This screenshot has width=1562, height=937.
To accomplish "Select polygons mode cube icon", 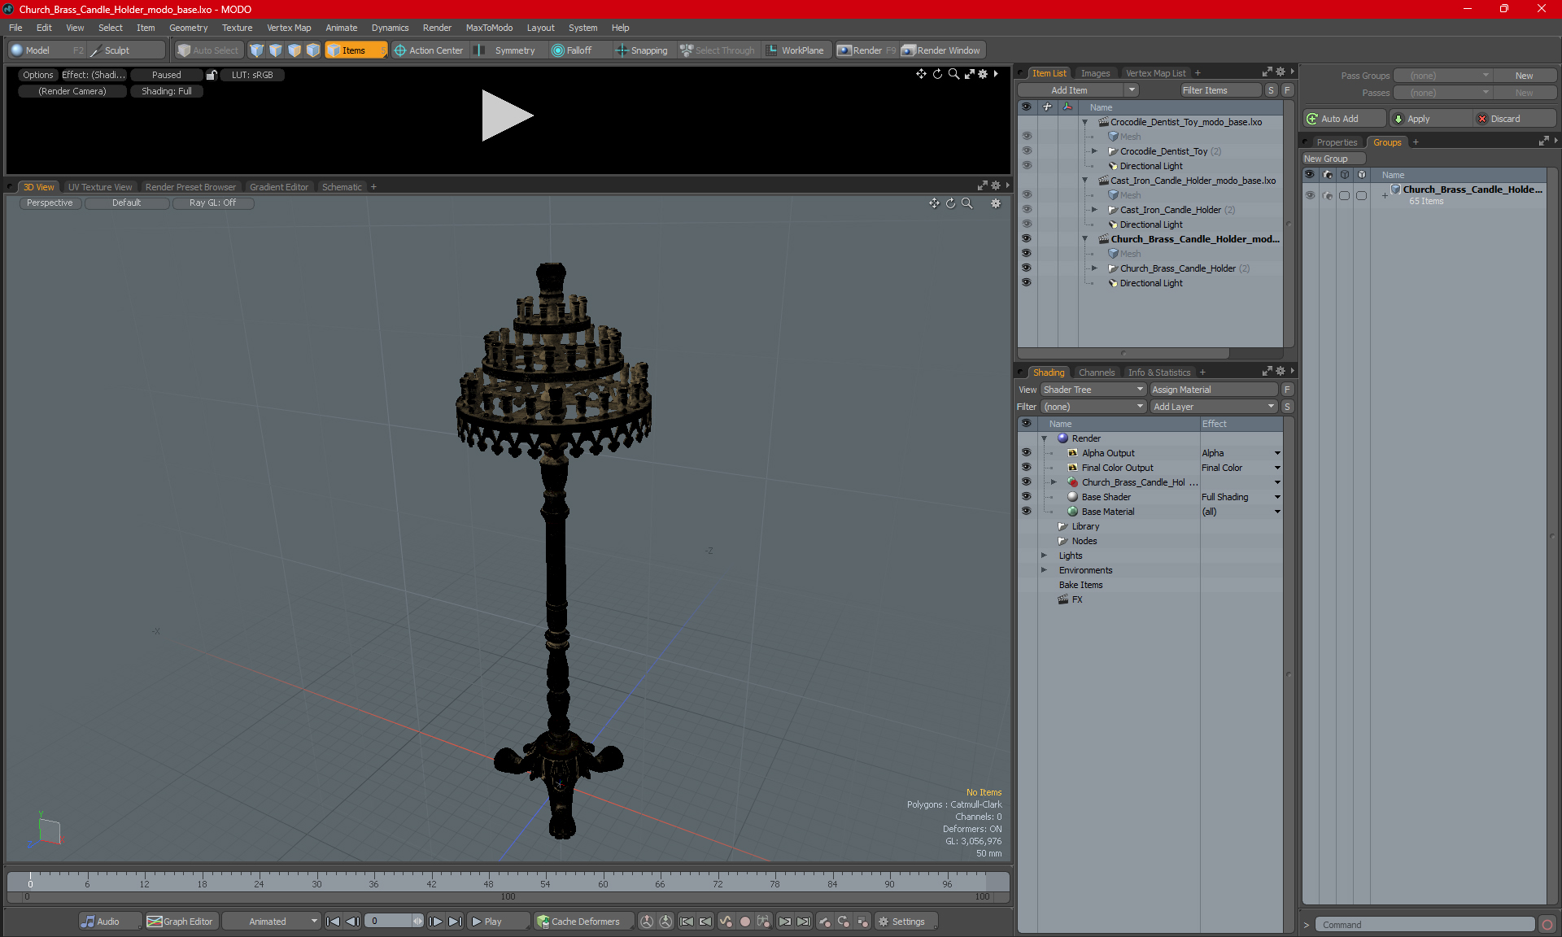I will 295,50.
